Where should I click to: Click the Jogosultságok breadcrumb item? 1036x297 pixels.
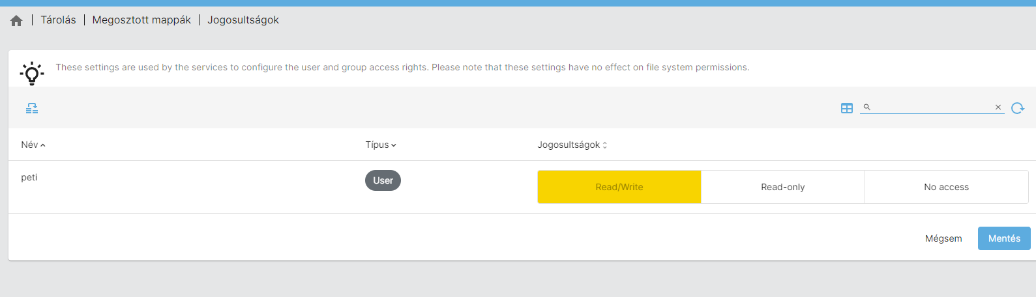[x=243, y=20]
